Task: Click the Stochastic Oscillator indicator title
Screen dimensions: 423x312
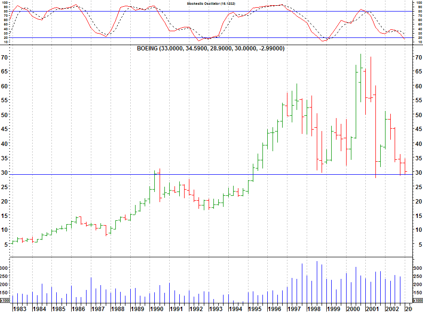Action: tap(211, 3)
